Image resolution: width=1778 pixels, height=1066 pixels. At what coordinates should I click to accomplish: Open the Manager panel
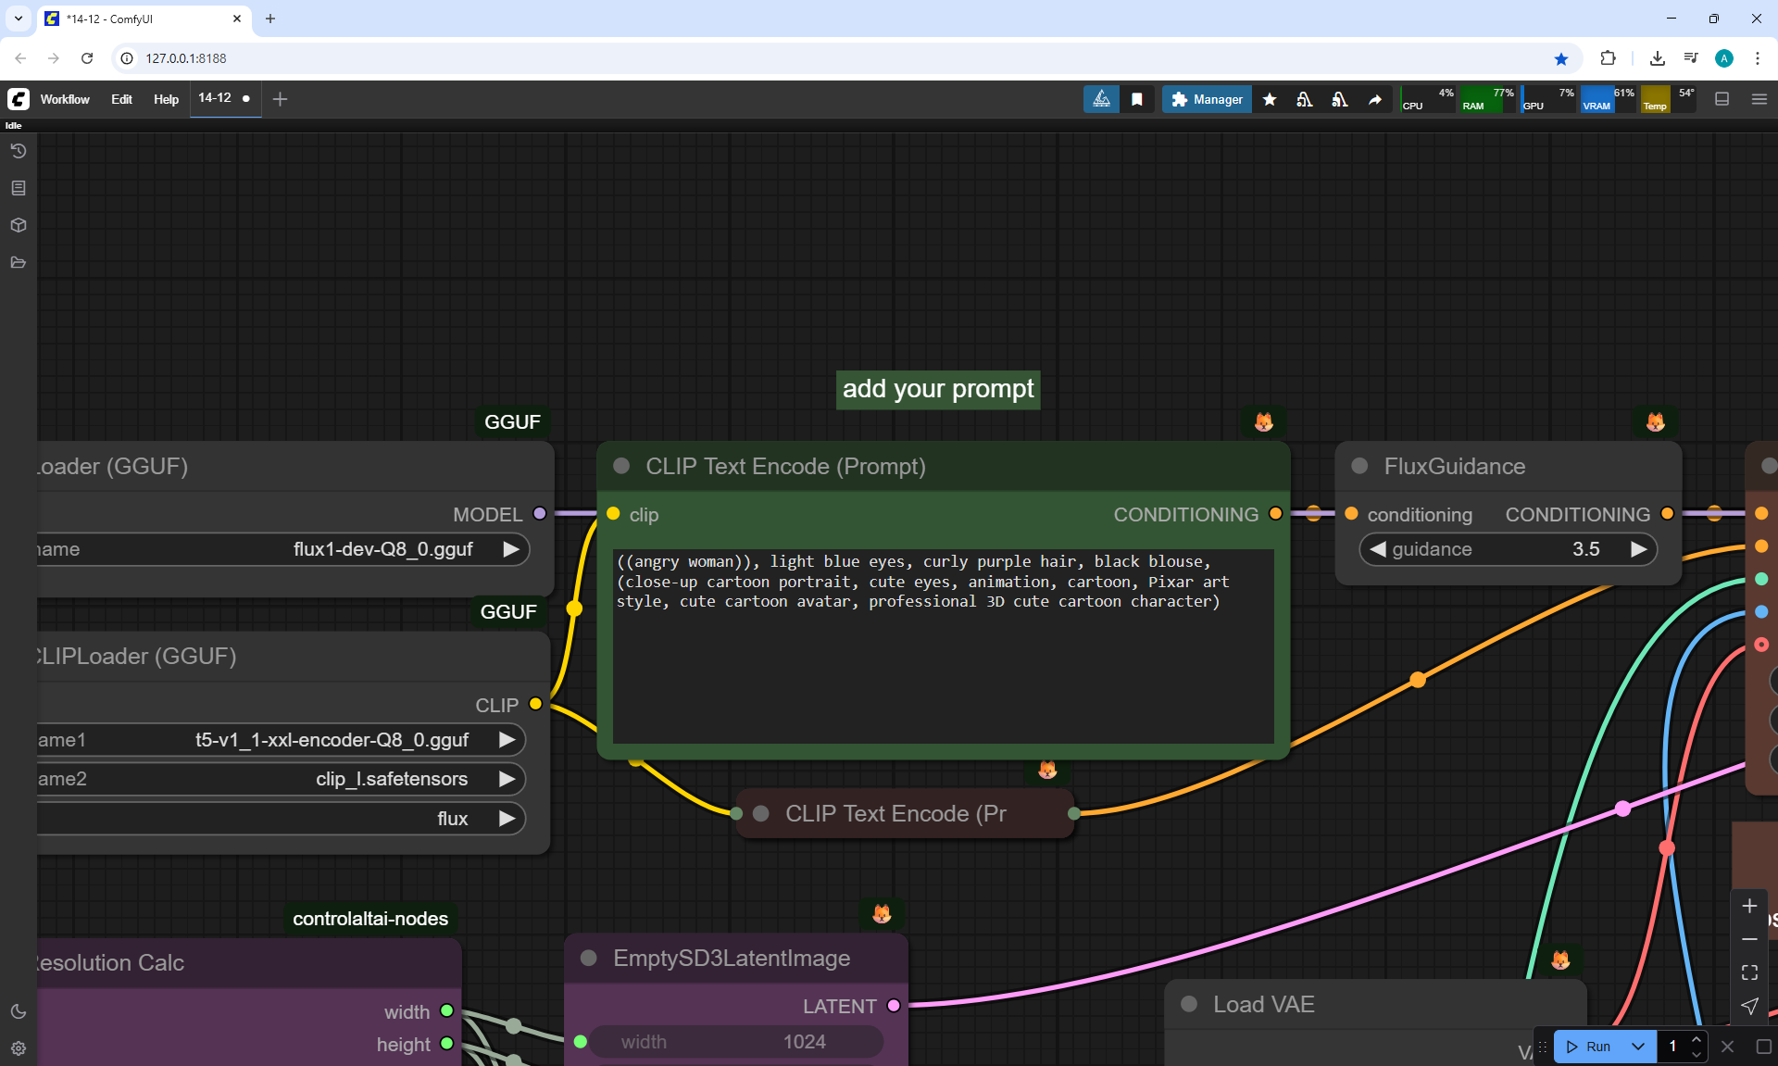[x=1207, y=99]
